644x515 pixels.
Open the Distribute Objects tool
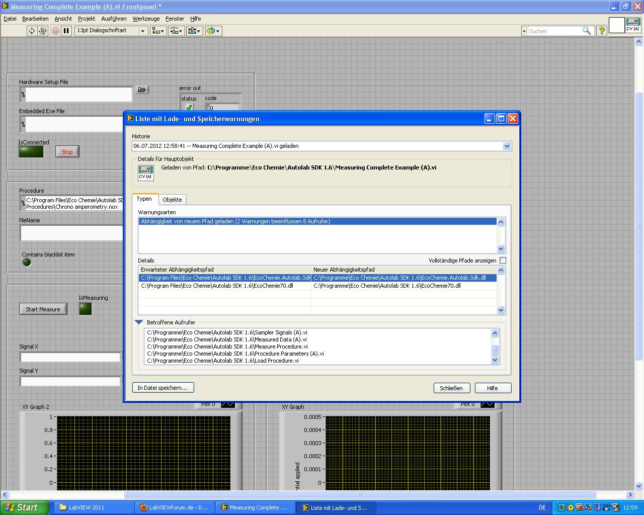click(x=176, y=31)
